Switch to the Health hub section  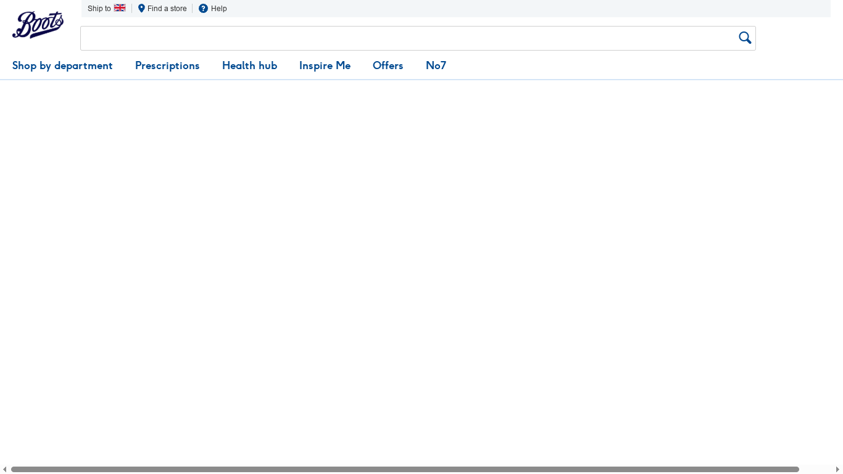[x=249, y=65]
